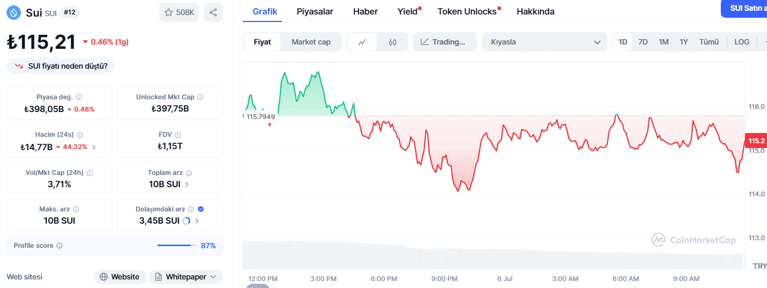The width and height of the screenshot is (767, 288).
Task: Click the 0.46% (1g) price change text
Action: pyautogui.click(x=110, y=42)
